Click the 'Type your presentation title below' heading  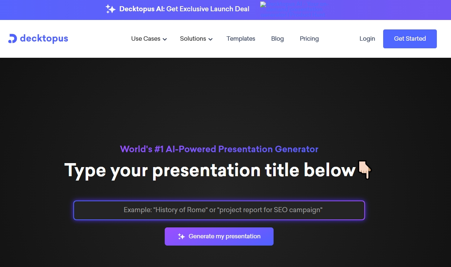click(x=210, y=170)
